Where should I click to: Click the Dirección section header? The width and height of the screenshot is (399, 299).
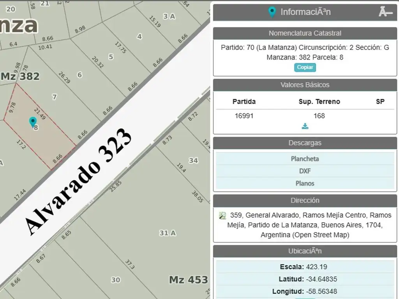pyautogui.click(x=305, y=201)
